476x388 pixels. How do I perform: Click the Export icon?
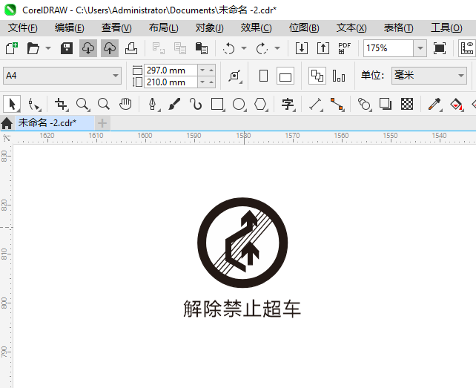[323, 48]
